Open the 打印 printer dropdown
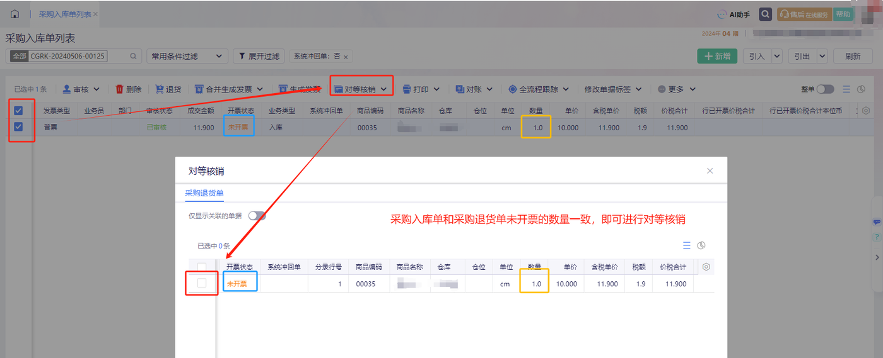 click(x=421, y=89)
